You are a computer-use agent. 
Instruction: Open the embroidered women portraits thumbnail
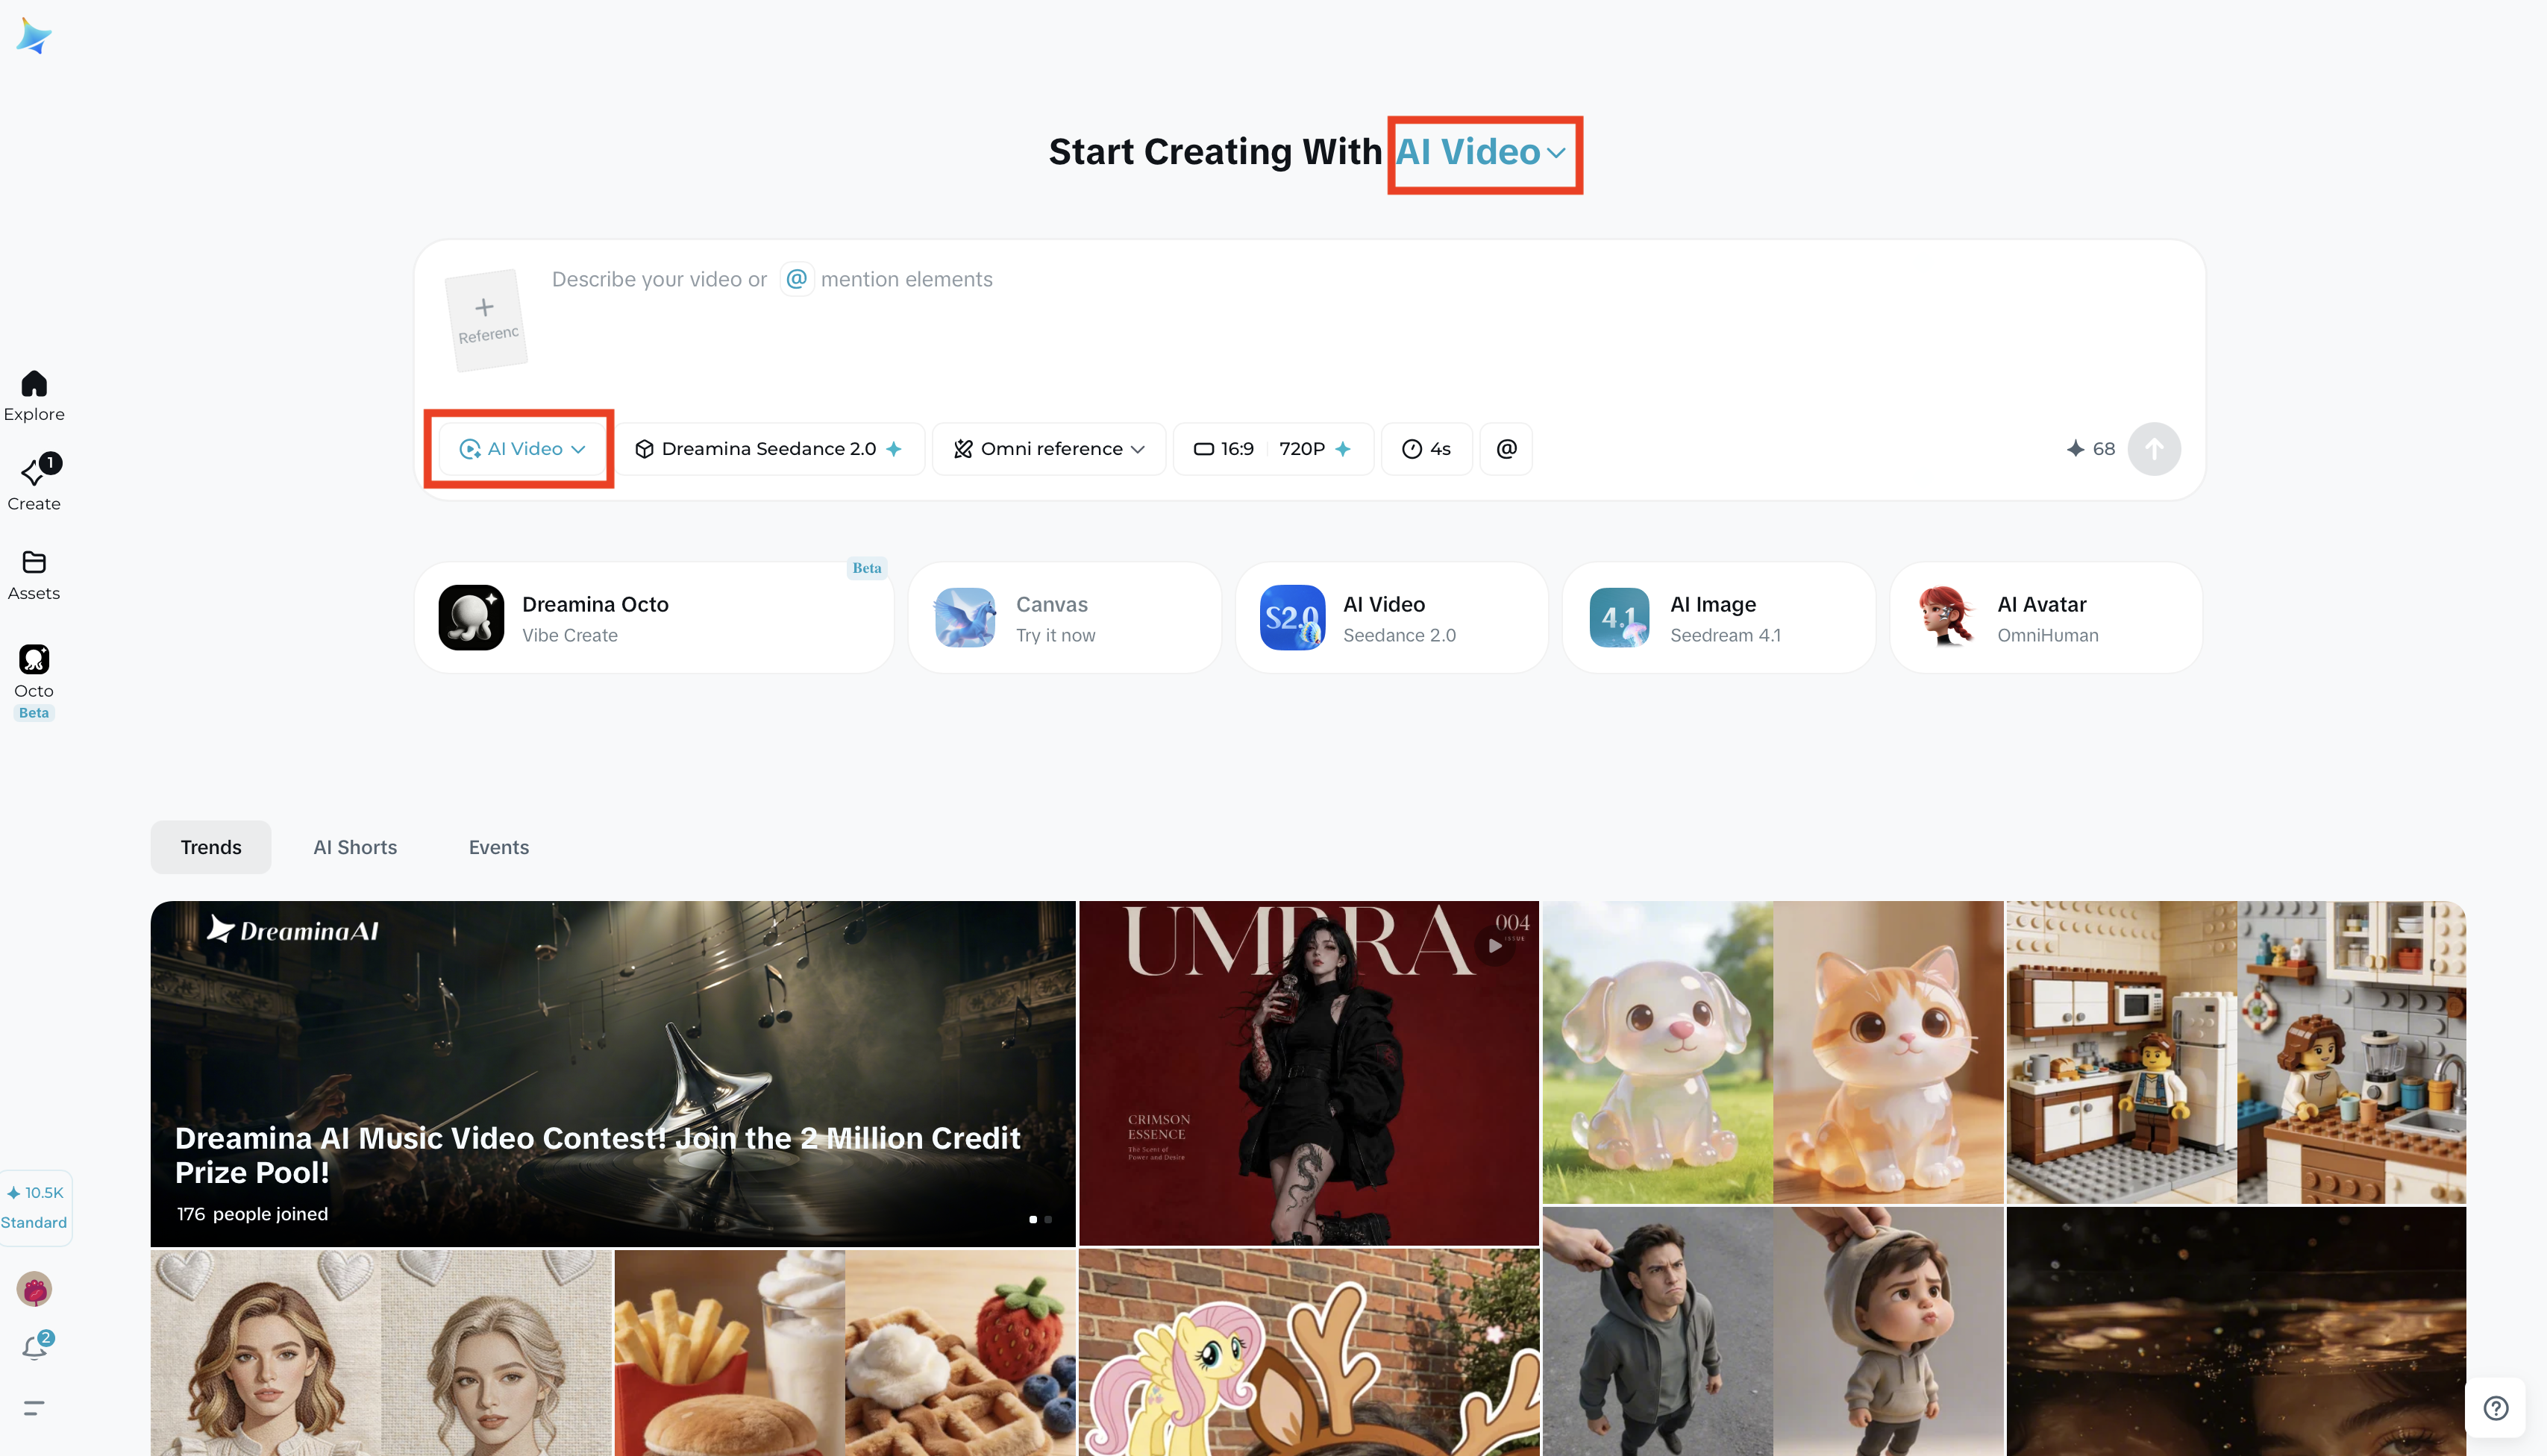pos(381,1352)
